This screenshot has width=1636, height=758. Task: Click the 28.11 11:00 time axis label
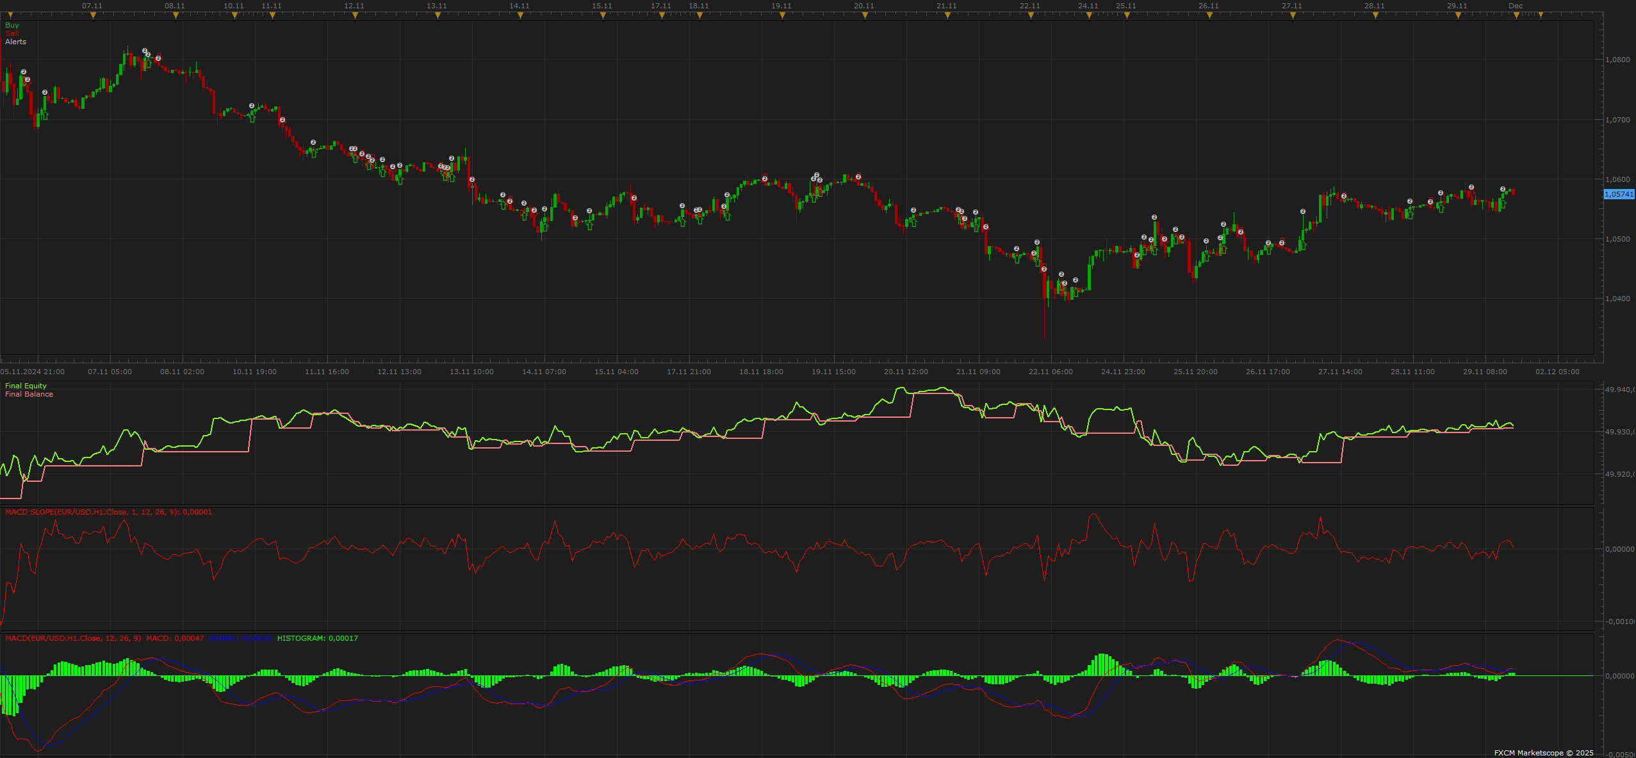[1413, 372]
